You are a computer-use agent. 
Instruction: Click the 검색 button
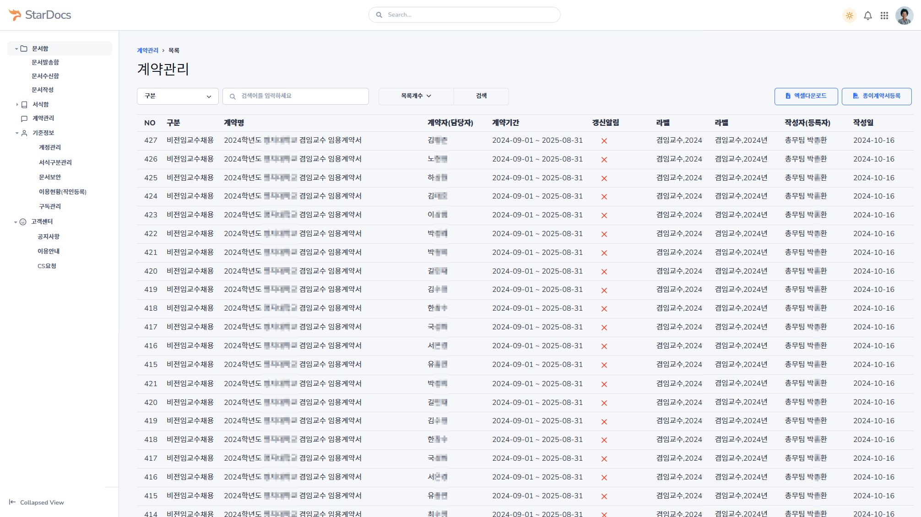(481, 96)
